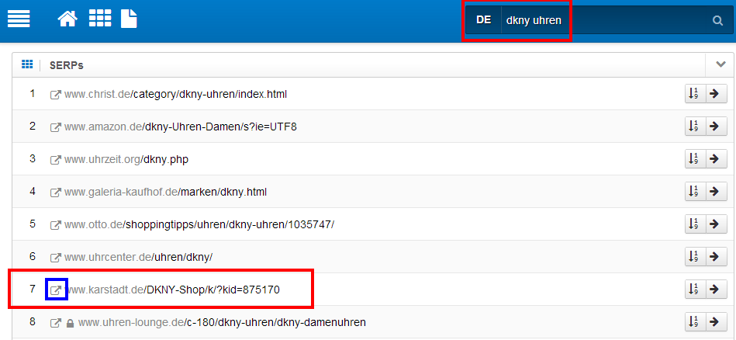The height and width of the screenshot is (340, 736).
Task: Click the arrow button for karstadt.de row
Action: click(x=717, y=289)
